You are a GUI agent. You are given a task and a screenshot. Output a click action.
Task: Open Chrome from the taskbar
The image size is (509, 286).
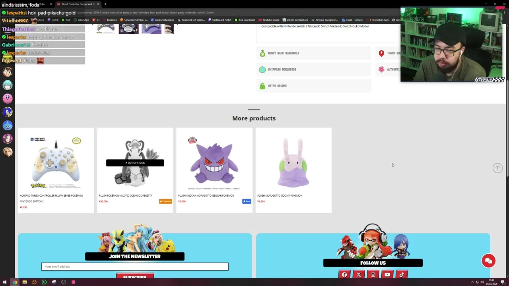pyautogui.click(x=15, y=282)
